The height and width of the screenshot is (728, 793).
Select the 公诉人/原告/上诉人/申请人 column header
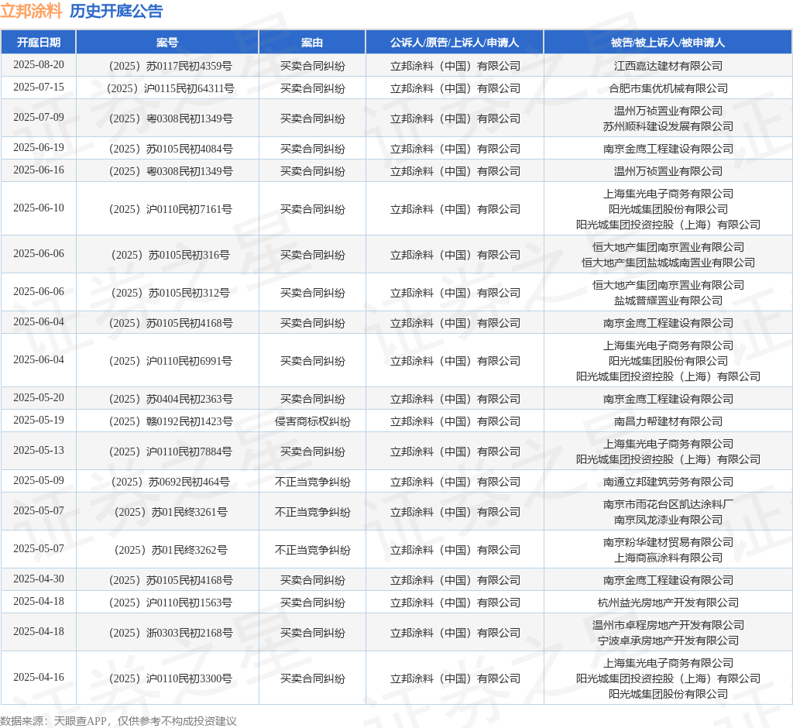pyautogui.click(x=455, y=43)
